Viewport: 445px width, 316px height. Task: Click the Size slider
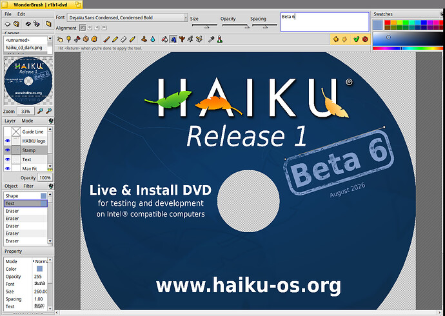click(x=204, y=26)
